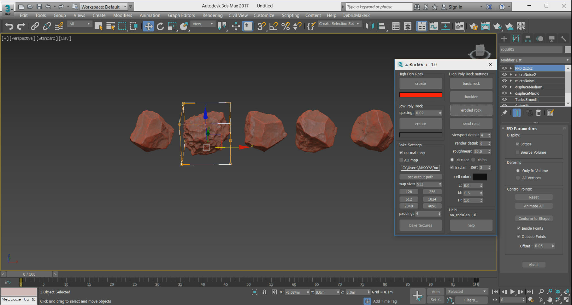572x305 pixels.
Task: Toggle Selection Lock padlock icon
Action: (x=264, y=292)
